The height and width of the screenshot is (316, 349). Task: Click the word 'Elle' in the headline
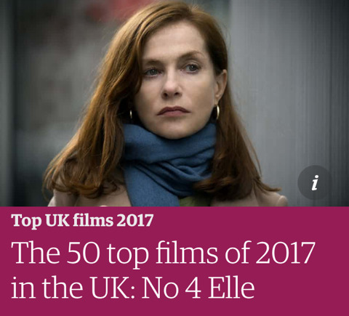tap(231, 288)
